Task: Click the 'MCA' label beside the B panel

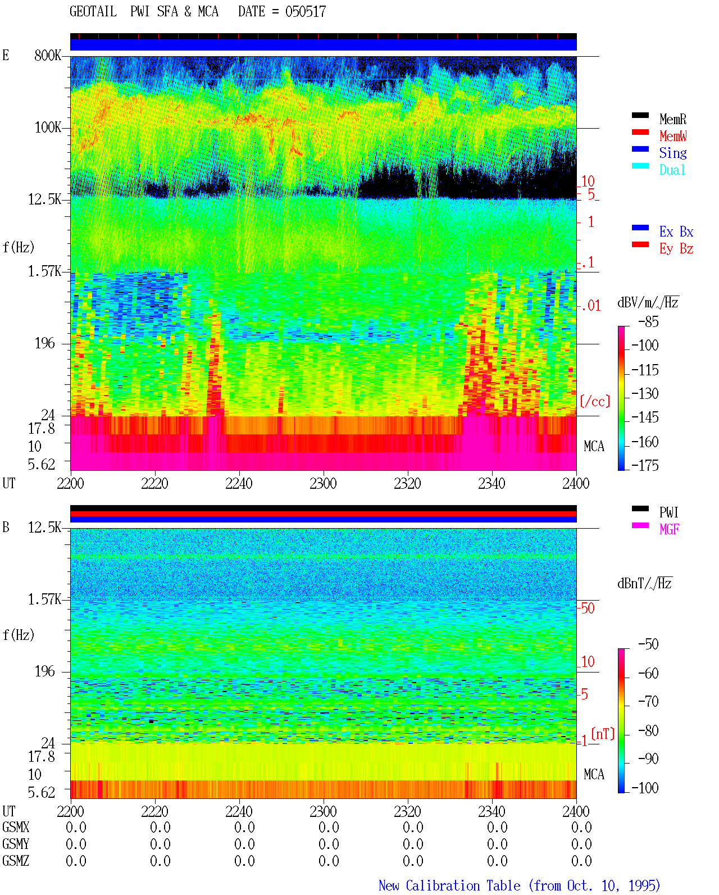Action: pos(594,775)
